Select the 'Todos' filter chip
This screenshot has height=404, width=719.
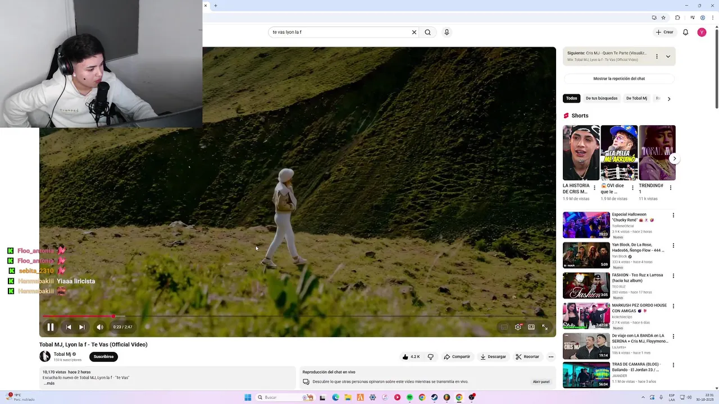click(x=571, y=98)
